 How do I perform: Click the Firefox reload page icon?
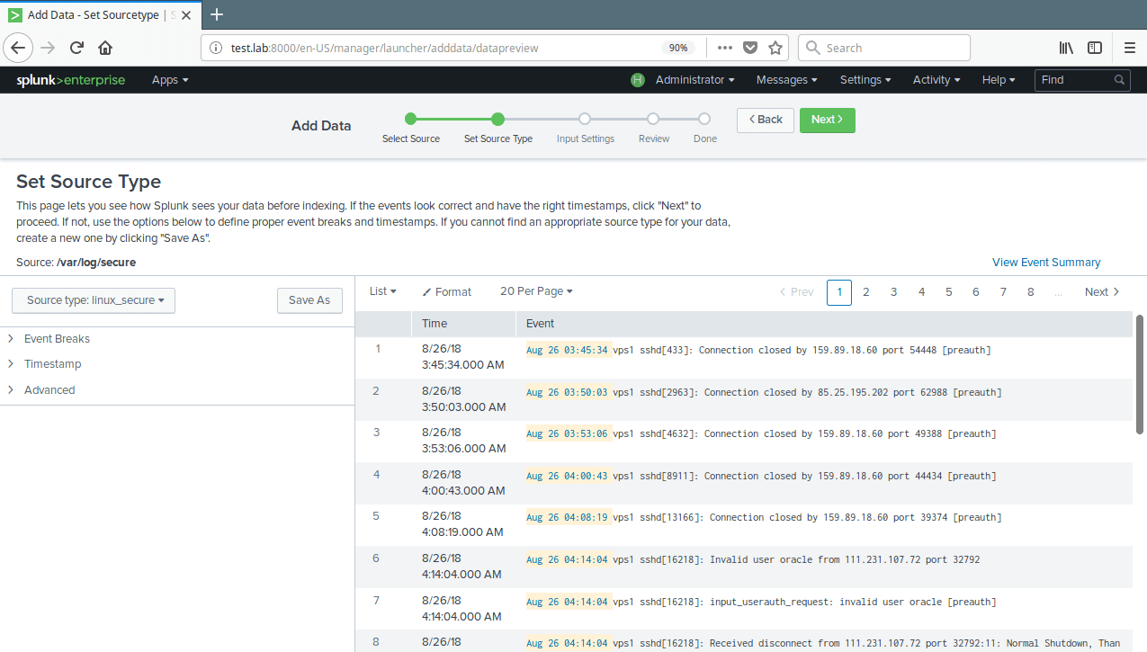[x=77, y=48]
